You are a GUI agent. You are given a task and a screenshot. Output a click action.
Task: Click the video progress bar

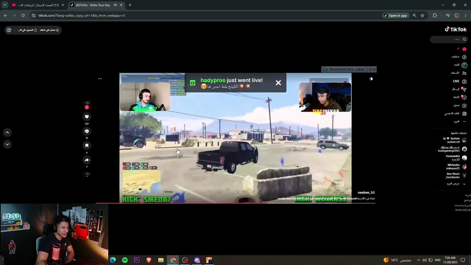point(235,203)
